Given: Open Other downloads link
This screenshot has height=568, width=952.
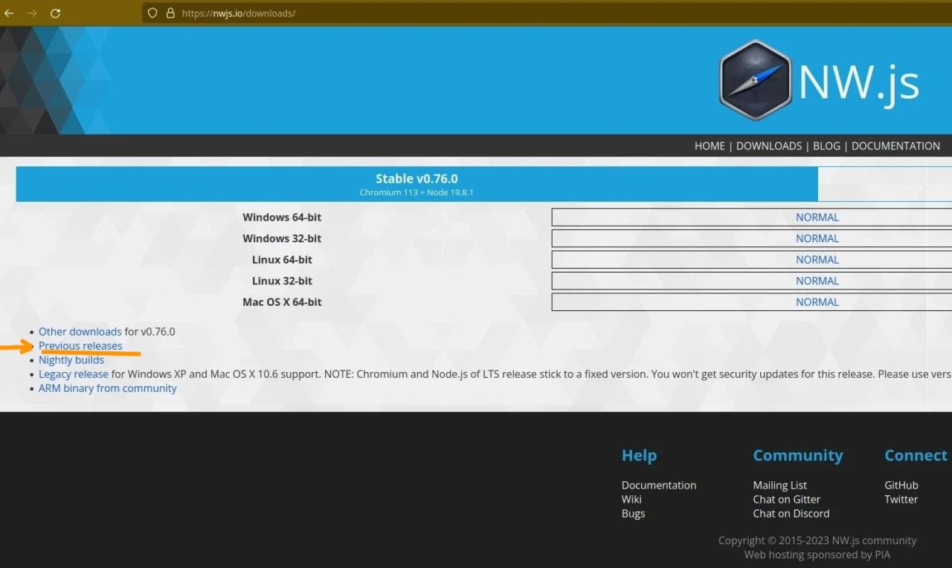Looking at the screenshot, I should click(80, 332).
